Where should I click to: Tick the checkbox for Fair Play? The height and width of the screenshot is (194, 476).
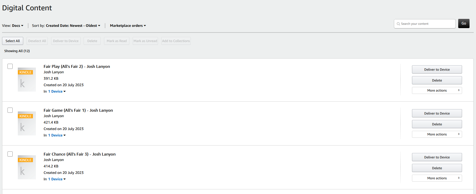click(x=10, y=66)
